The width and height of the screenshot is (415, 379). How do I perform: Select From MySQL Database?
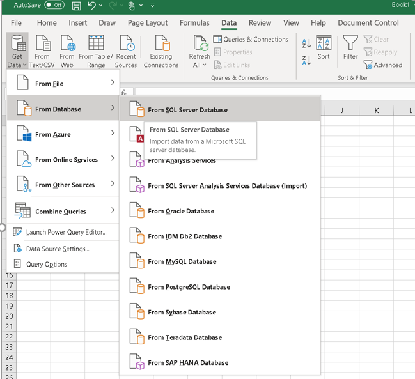pos(220,261)
